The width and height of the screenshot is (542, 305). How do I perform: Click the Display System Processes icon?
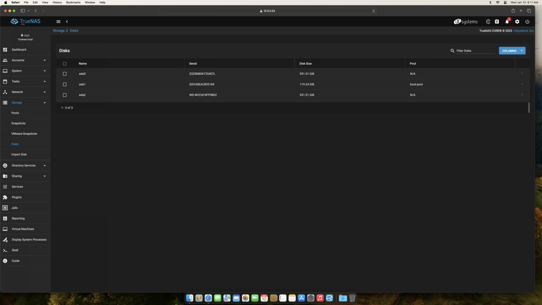coord(5,240)
